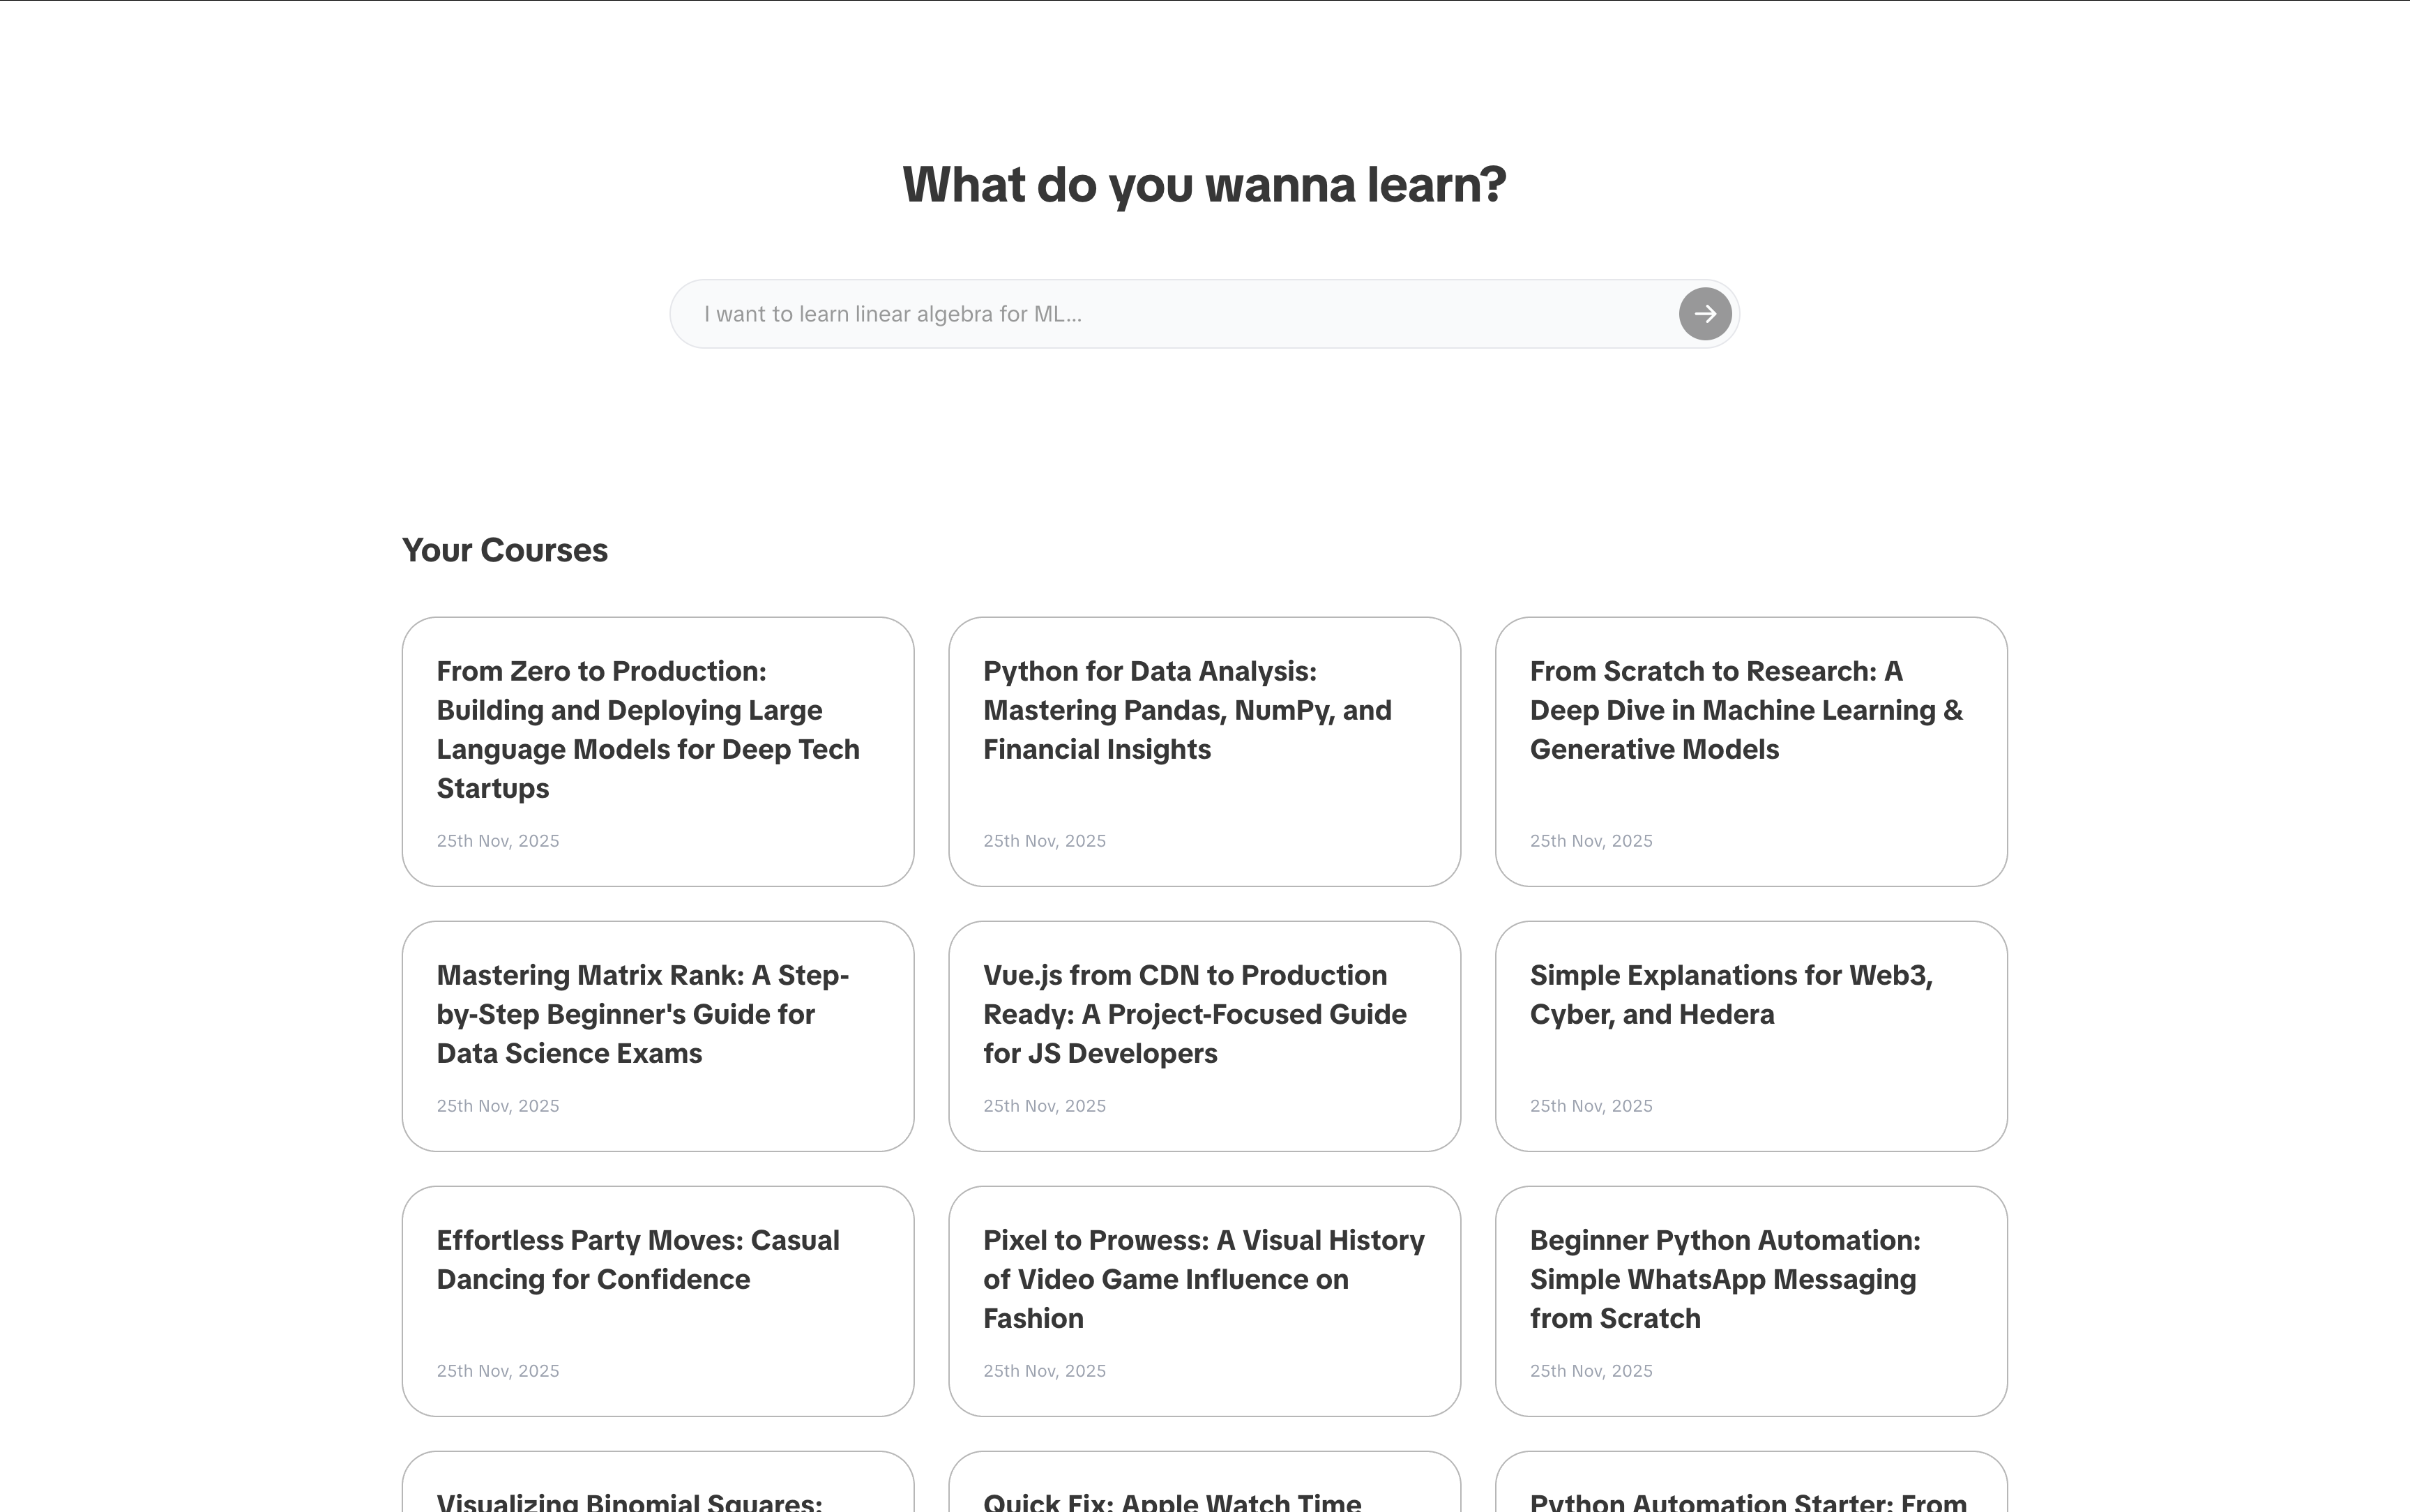Select 'From Scratch to Research' machine learning course
Screen dimensions: 2410x1512
[x=1751, y=751]
